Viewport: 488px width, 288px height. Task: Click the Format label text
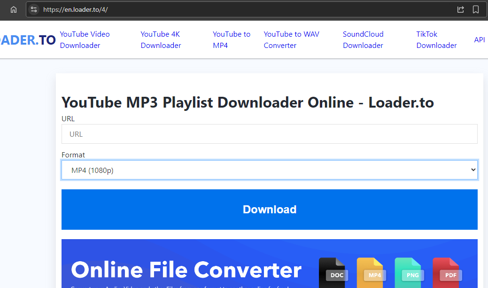pyautogui.click(x=73, y=155)
